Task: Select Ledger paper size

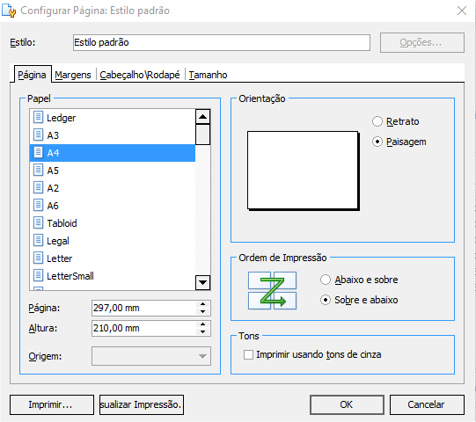Action: 113,117
